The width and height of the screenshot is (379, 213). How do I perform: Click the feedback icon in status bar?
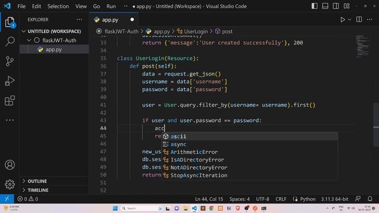click(358, 199)
